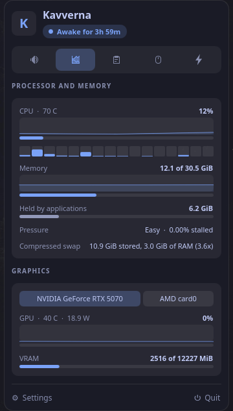Open the power tab with lightning bolt icon
The height and width of the screenshot is (411, 233).
coord(199,60)
